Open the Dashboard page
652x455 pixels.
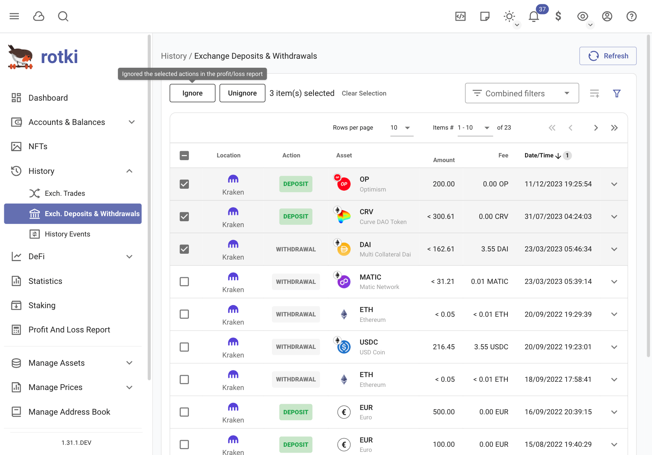[73, 98]
